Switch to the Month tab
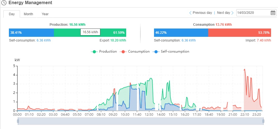This screenshot has width=278, height=129. pos(28,14)
